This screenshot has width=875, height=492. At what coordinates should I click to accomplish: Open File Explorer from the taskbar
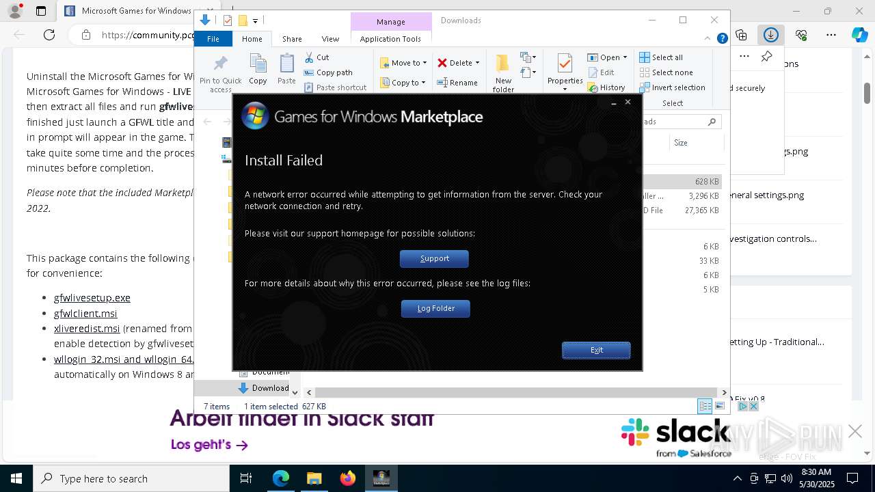[x=314, y=478]
